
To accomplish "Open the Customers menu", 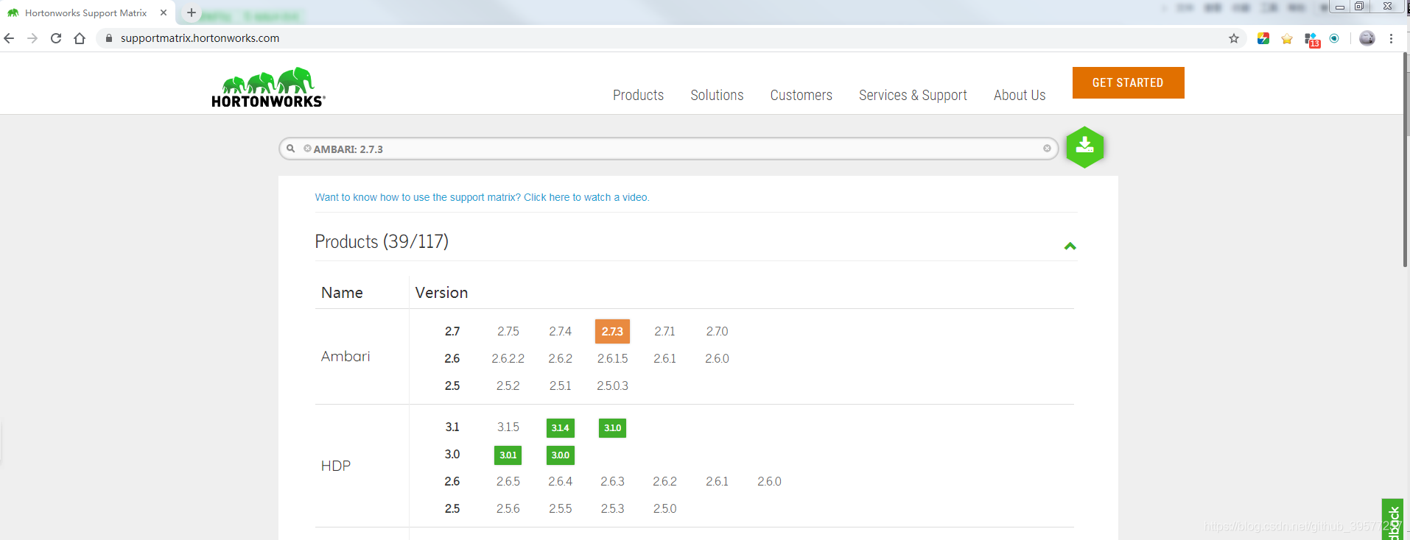I will [x=801, y=95].
